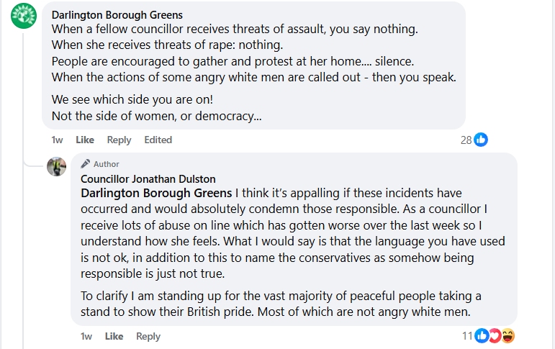Screen dimensions: 555x349
Task: Click the 1w timestamp on Dulston's reply
Action: coord(86,336)
